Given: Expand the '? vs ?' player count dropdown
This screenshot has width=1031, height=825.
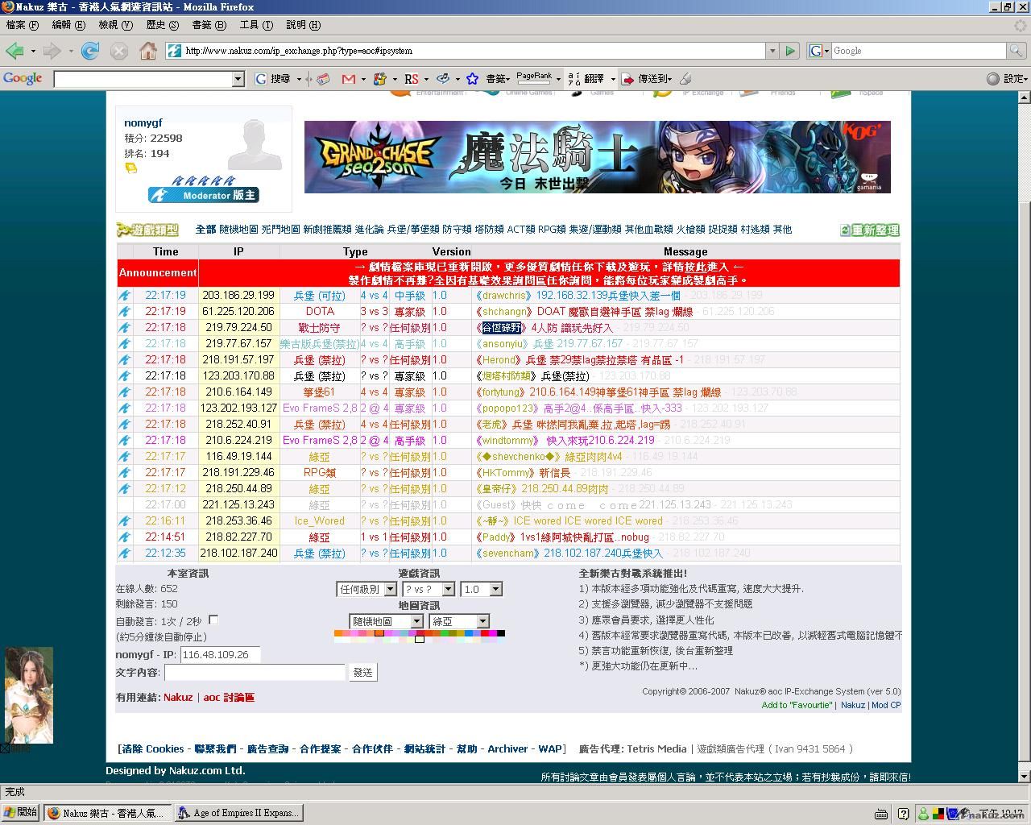Looking at the screenshot, I should pyautogui.click(x=429, y=590).
